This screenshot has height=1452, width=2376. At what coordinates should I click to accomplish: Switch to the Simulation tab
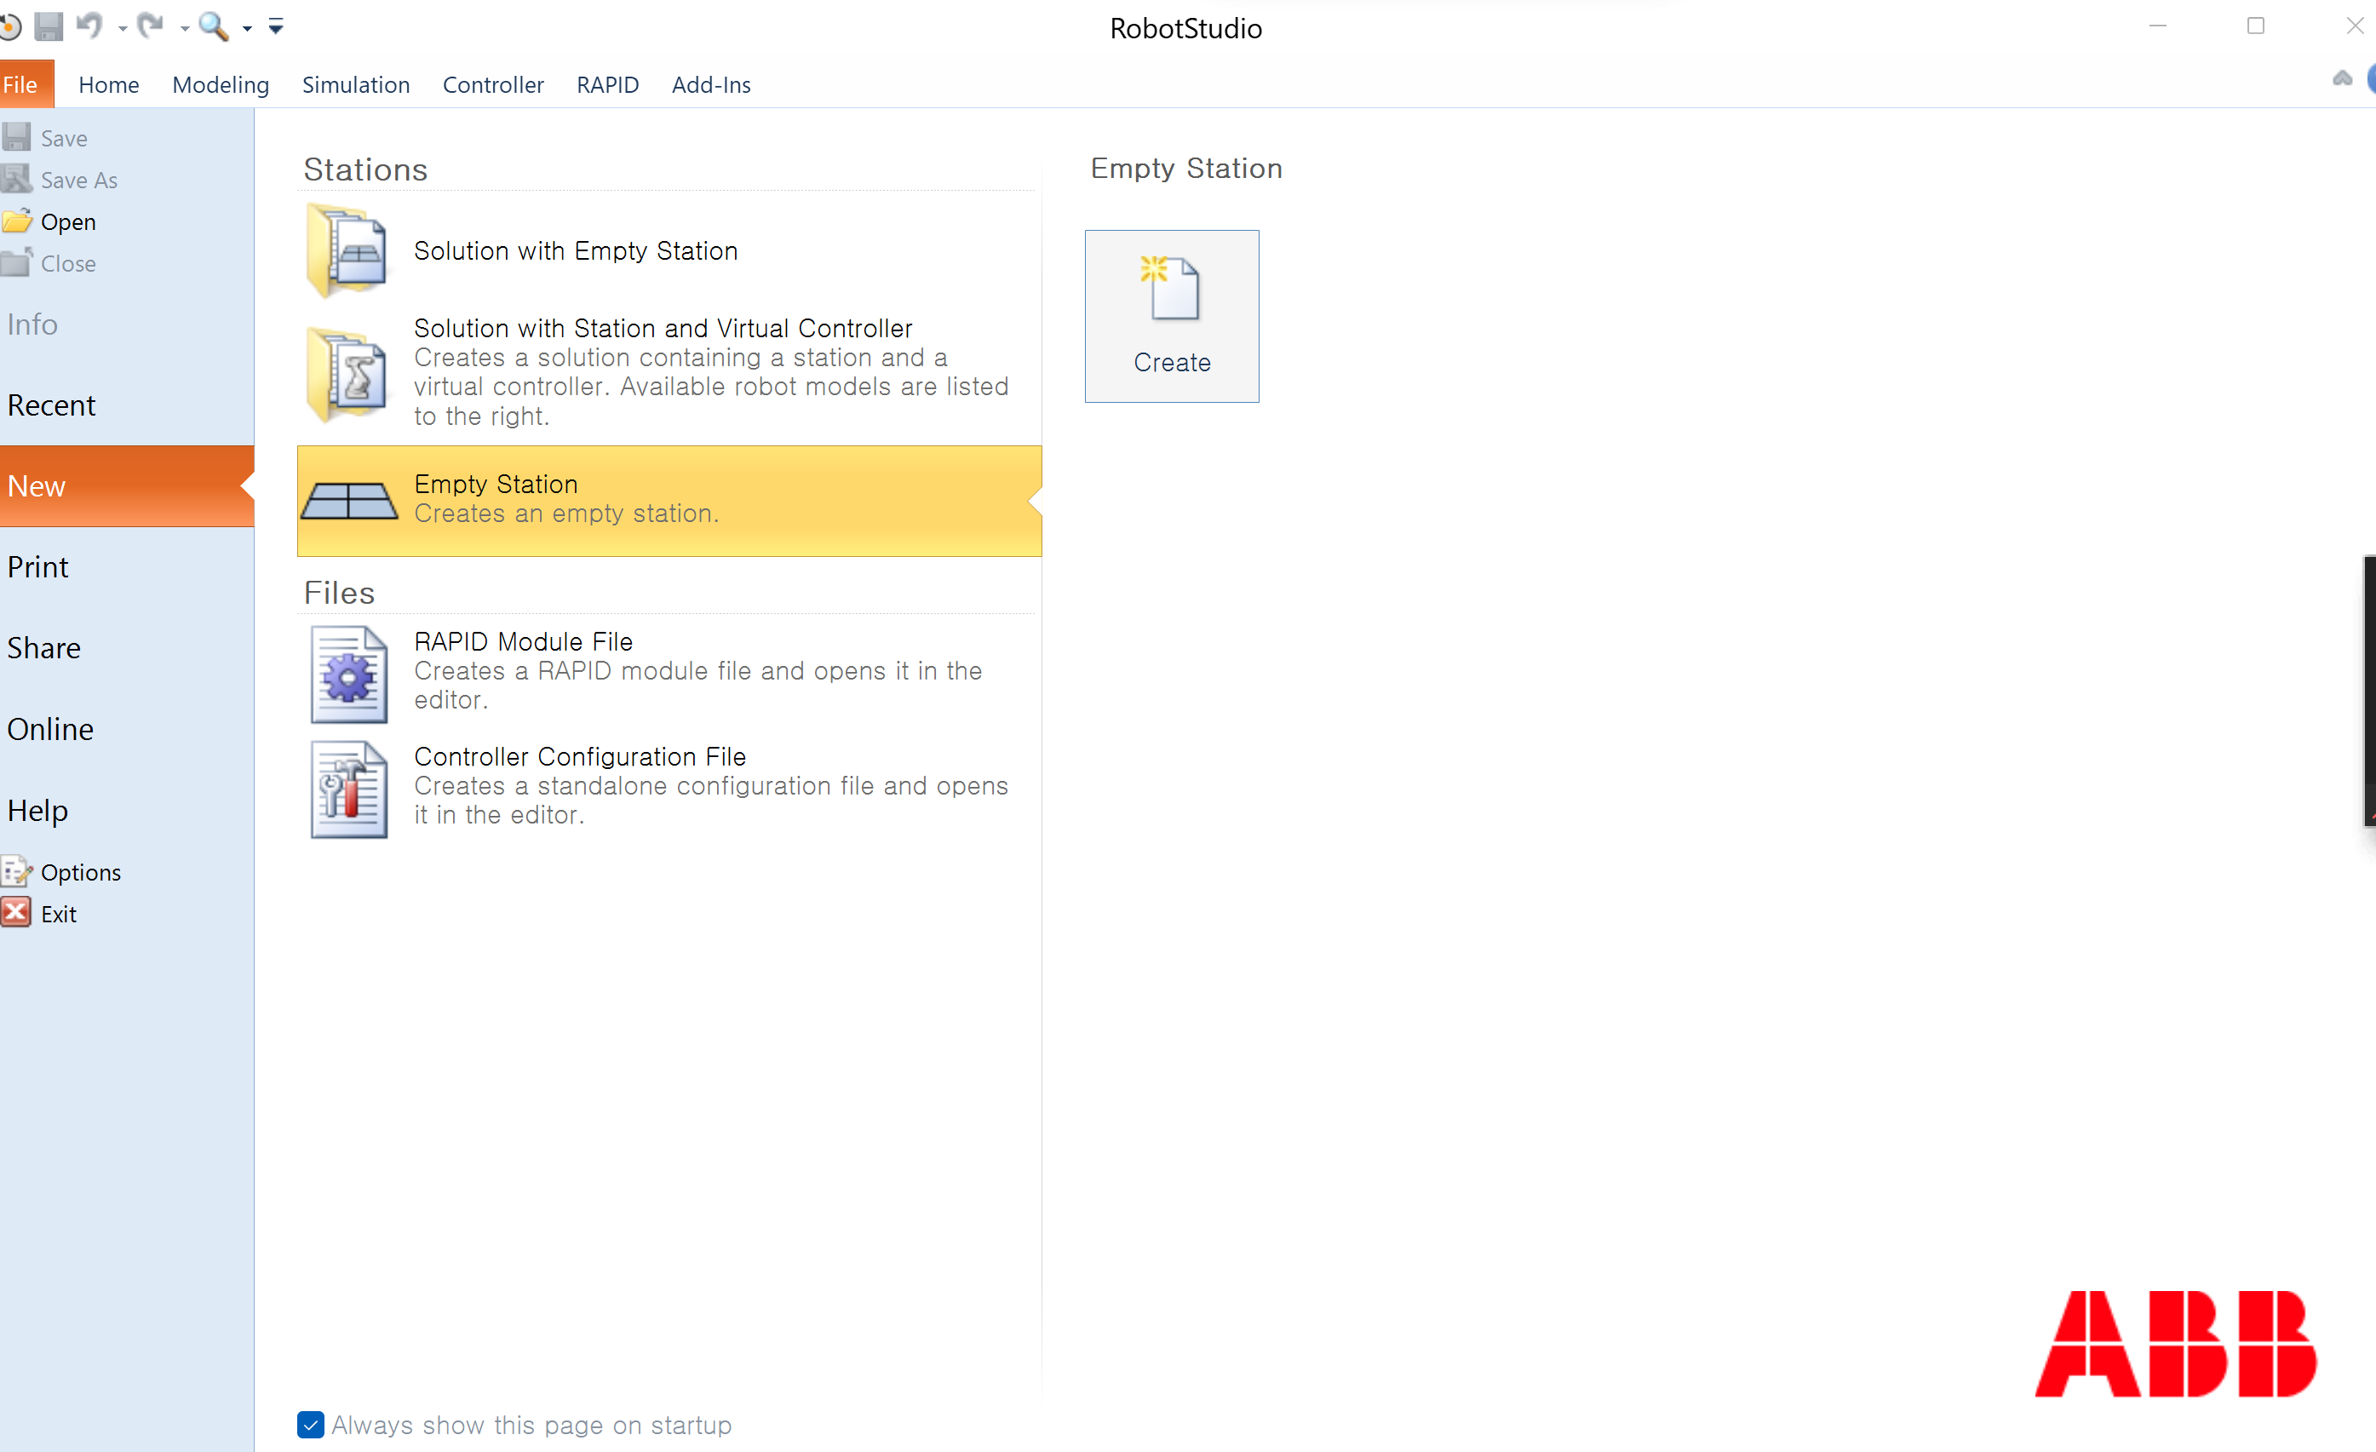[x=356, y=85]
